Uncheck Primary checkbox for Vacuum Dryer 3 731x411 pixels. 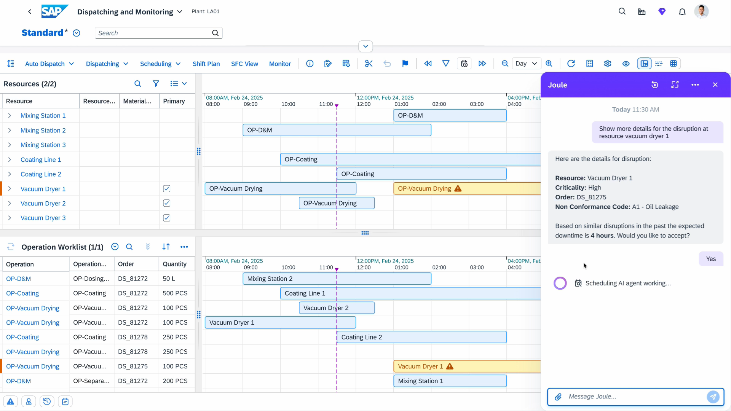point(166,218)
